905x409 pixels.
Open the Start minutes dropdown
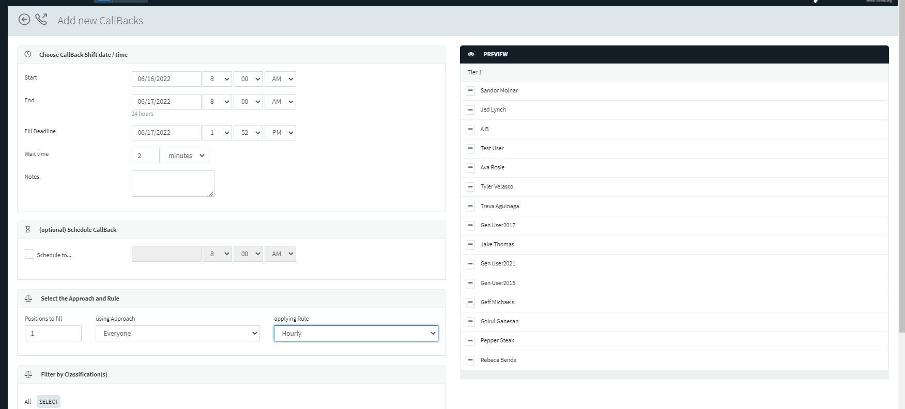(x=248, y=79)
